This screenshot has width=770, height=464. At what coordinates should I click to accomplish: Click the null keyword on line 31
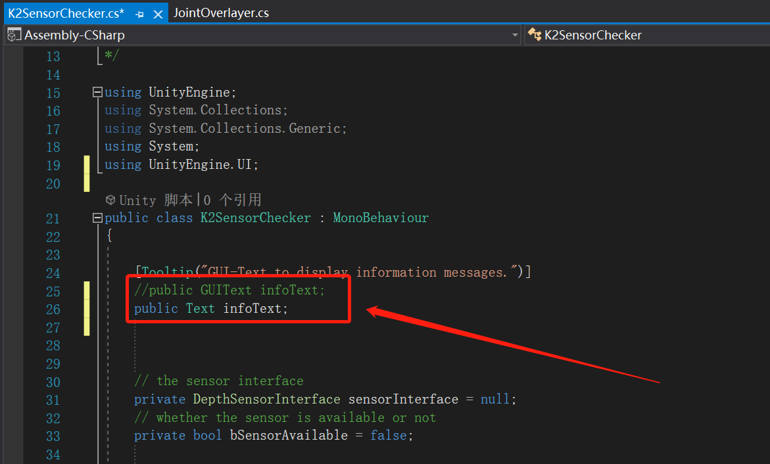click(x=494, y=399)
